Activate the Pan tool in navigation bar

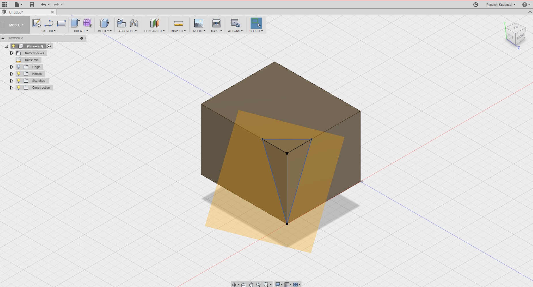click(x=252, y=284)
